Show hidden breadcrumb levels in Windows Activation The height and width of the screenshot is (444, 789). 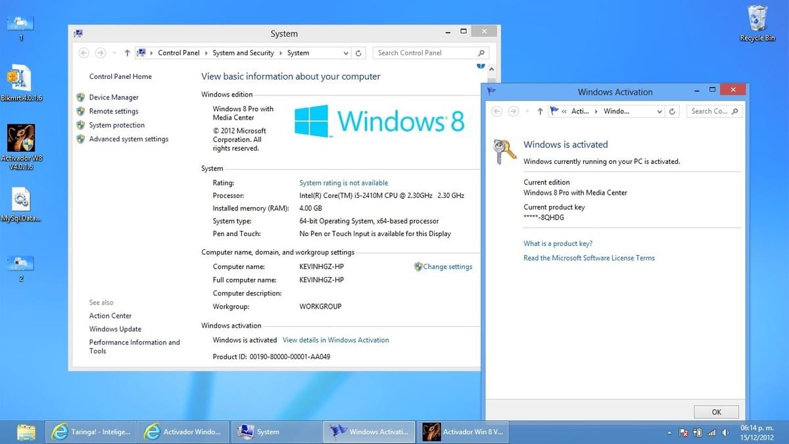564,111
